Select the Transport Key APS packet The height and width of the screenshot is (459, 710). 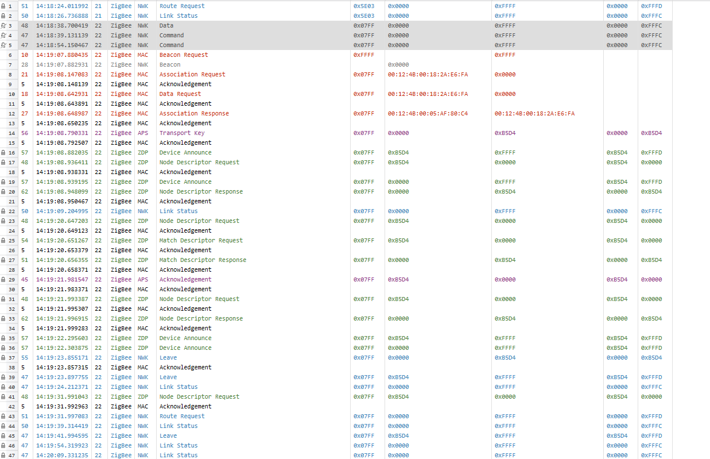click(x=182, y=133)
